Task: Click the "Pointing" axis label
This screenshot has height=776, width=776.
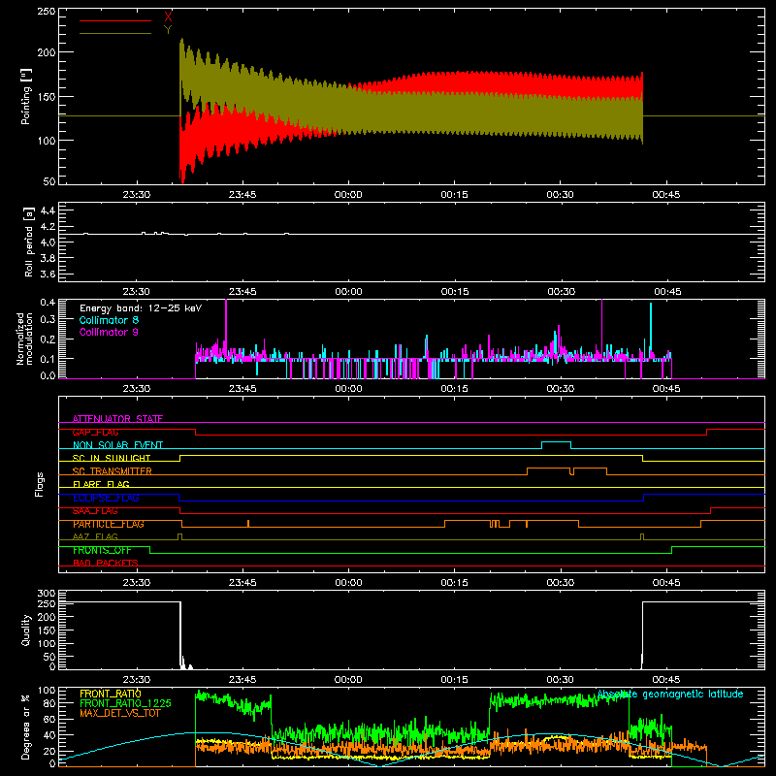Action: coord(26,96)
